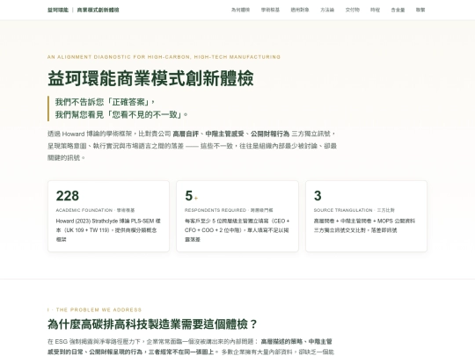Click the quote line 我們幫您看見「您看不見的不一致」

(x=121, y=115)
